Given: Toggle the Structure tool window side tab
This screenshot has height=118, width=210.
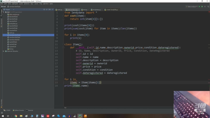Looking at the screenshot, I should coord(1,23).
